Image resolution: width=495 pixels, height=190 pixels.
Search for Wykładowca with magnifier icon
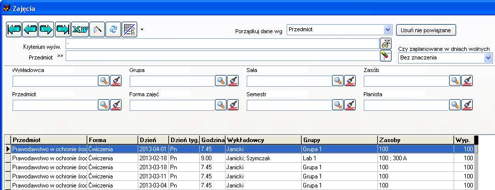pos(103,81)
